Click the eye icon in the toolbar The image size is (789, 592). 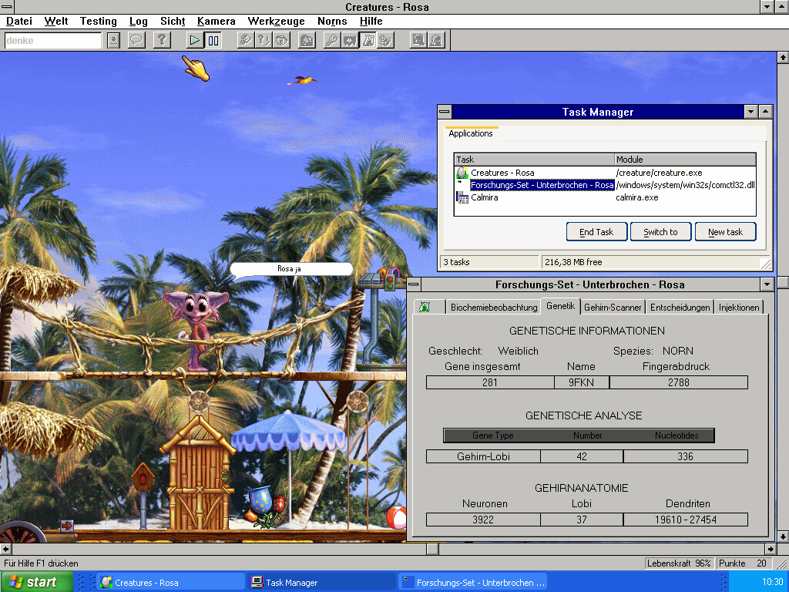point(282,40)
